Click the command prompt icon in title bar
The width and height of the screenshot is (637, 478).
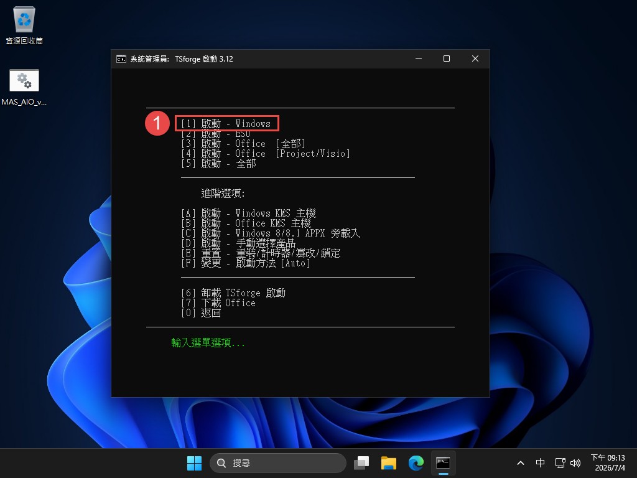(x=121, y=59)
